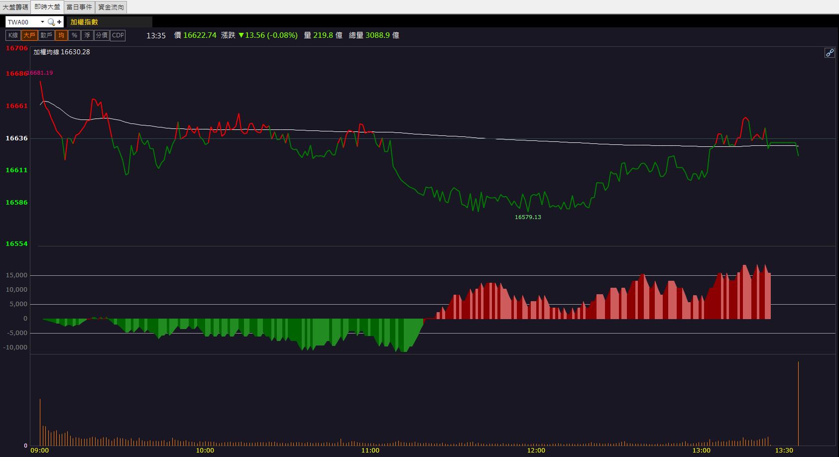Open the 當日事件 tab

(79, 7)
